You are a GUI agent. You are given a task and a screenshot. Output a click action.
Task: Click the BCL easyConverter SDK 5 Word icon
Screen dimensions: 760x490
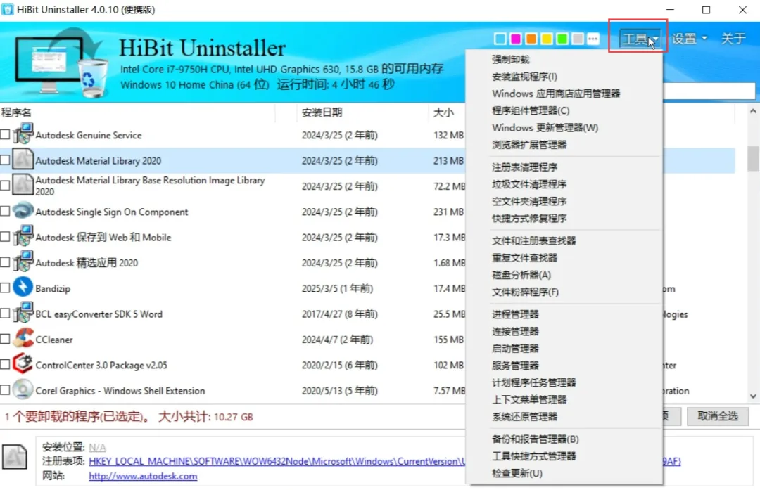pyautogui.click(x=23, y=313)
